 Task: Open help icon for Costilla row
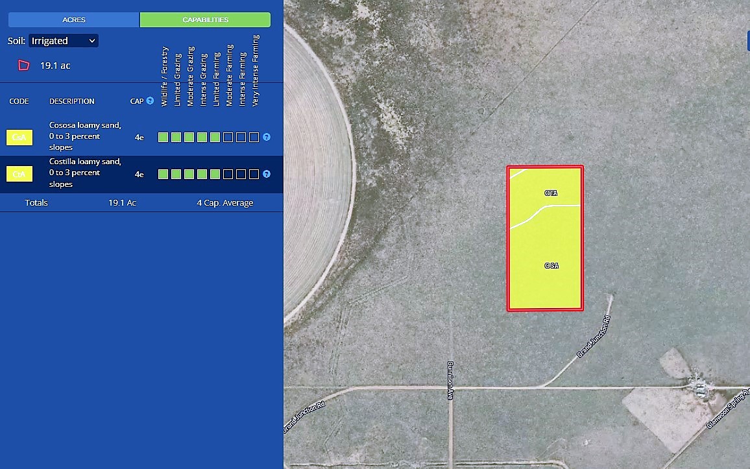[266, 174]
